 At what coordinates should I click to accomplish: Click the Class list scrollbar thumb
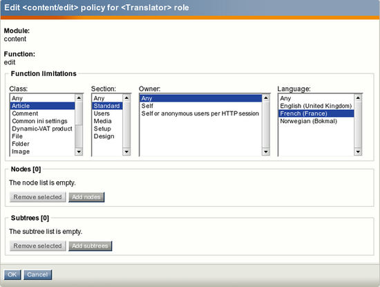click(x=79, y=113)
